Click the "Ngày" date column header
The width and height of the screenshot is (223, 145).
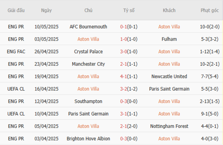tap(46, 10)
